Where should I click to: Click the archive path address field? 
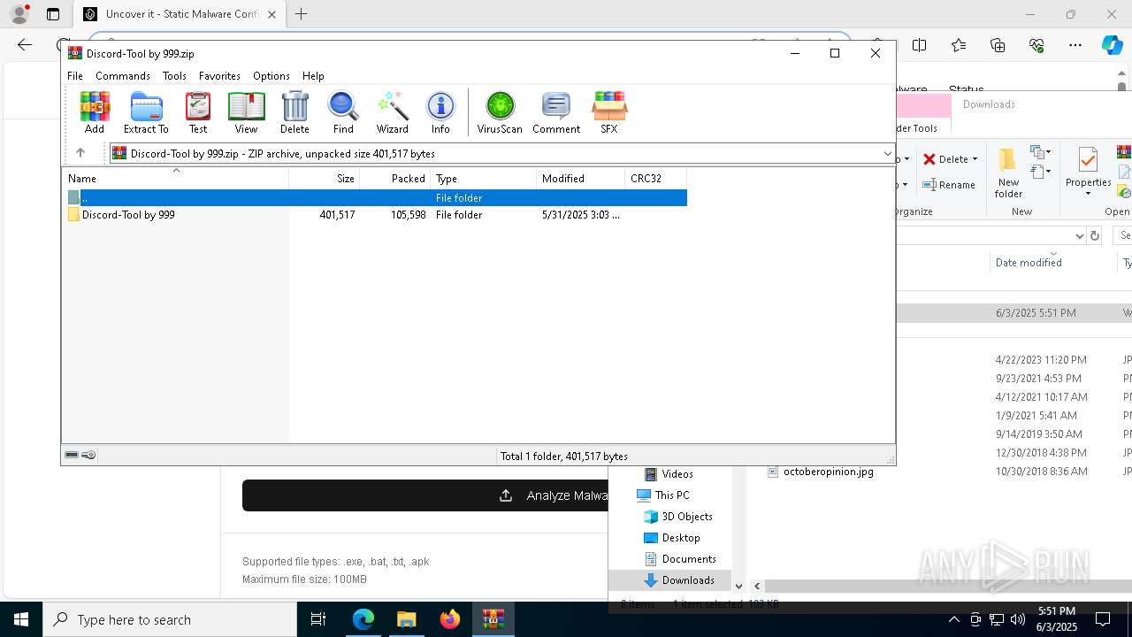click(x=503, y=154)
